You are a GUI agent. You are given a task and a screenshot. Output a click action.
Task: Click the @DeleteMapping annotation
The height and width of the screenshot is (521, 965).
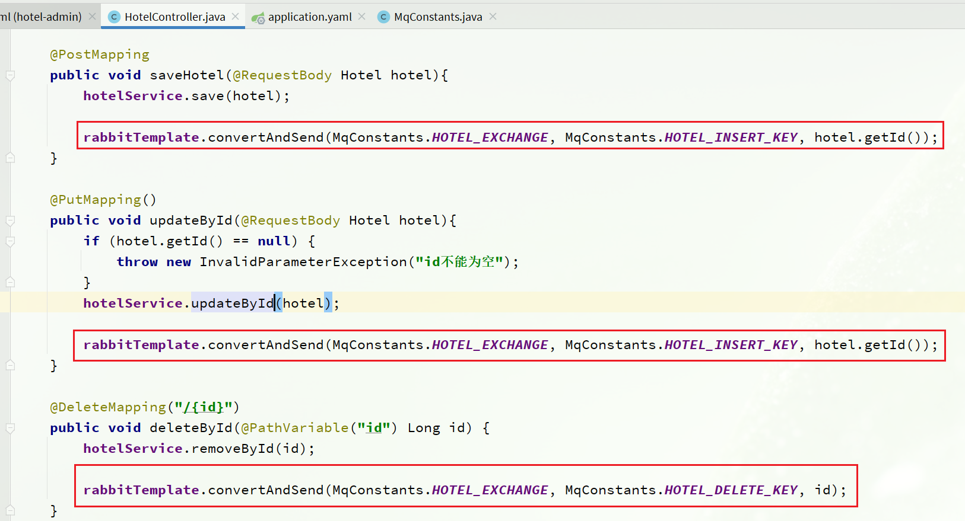point(108,407)
